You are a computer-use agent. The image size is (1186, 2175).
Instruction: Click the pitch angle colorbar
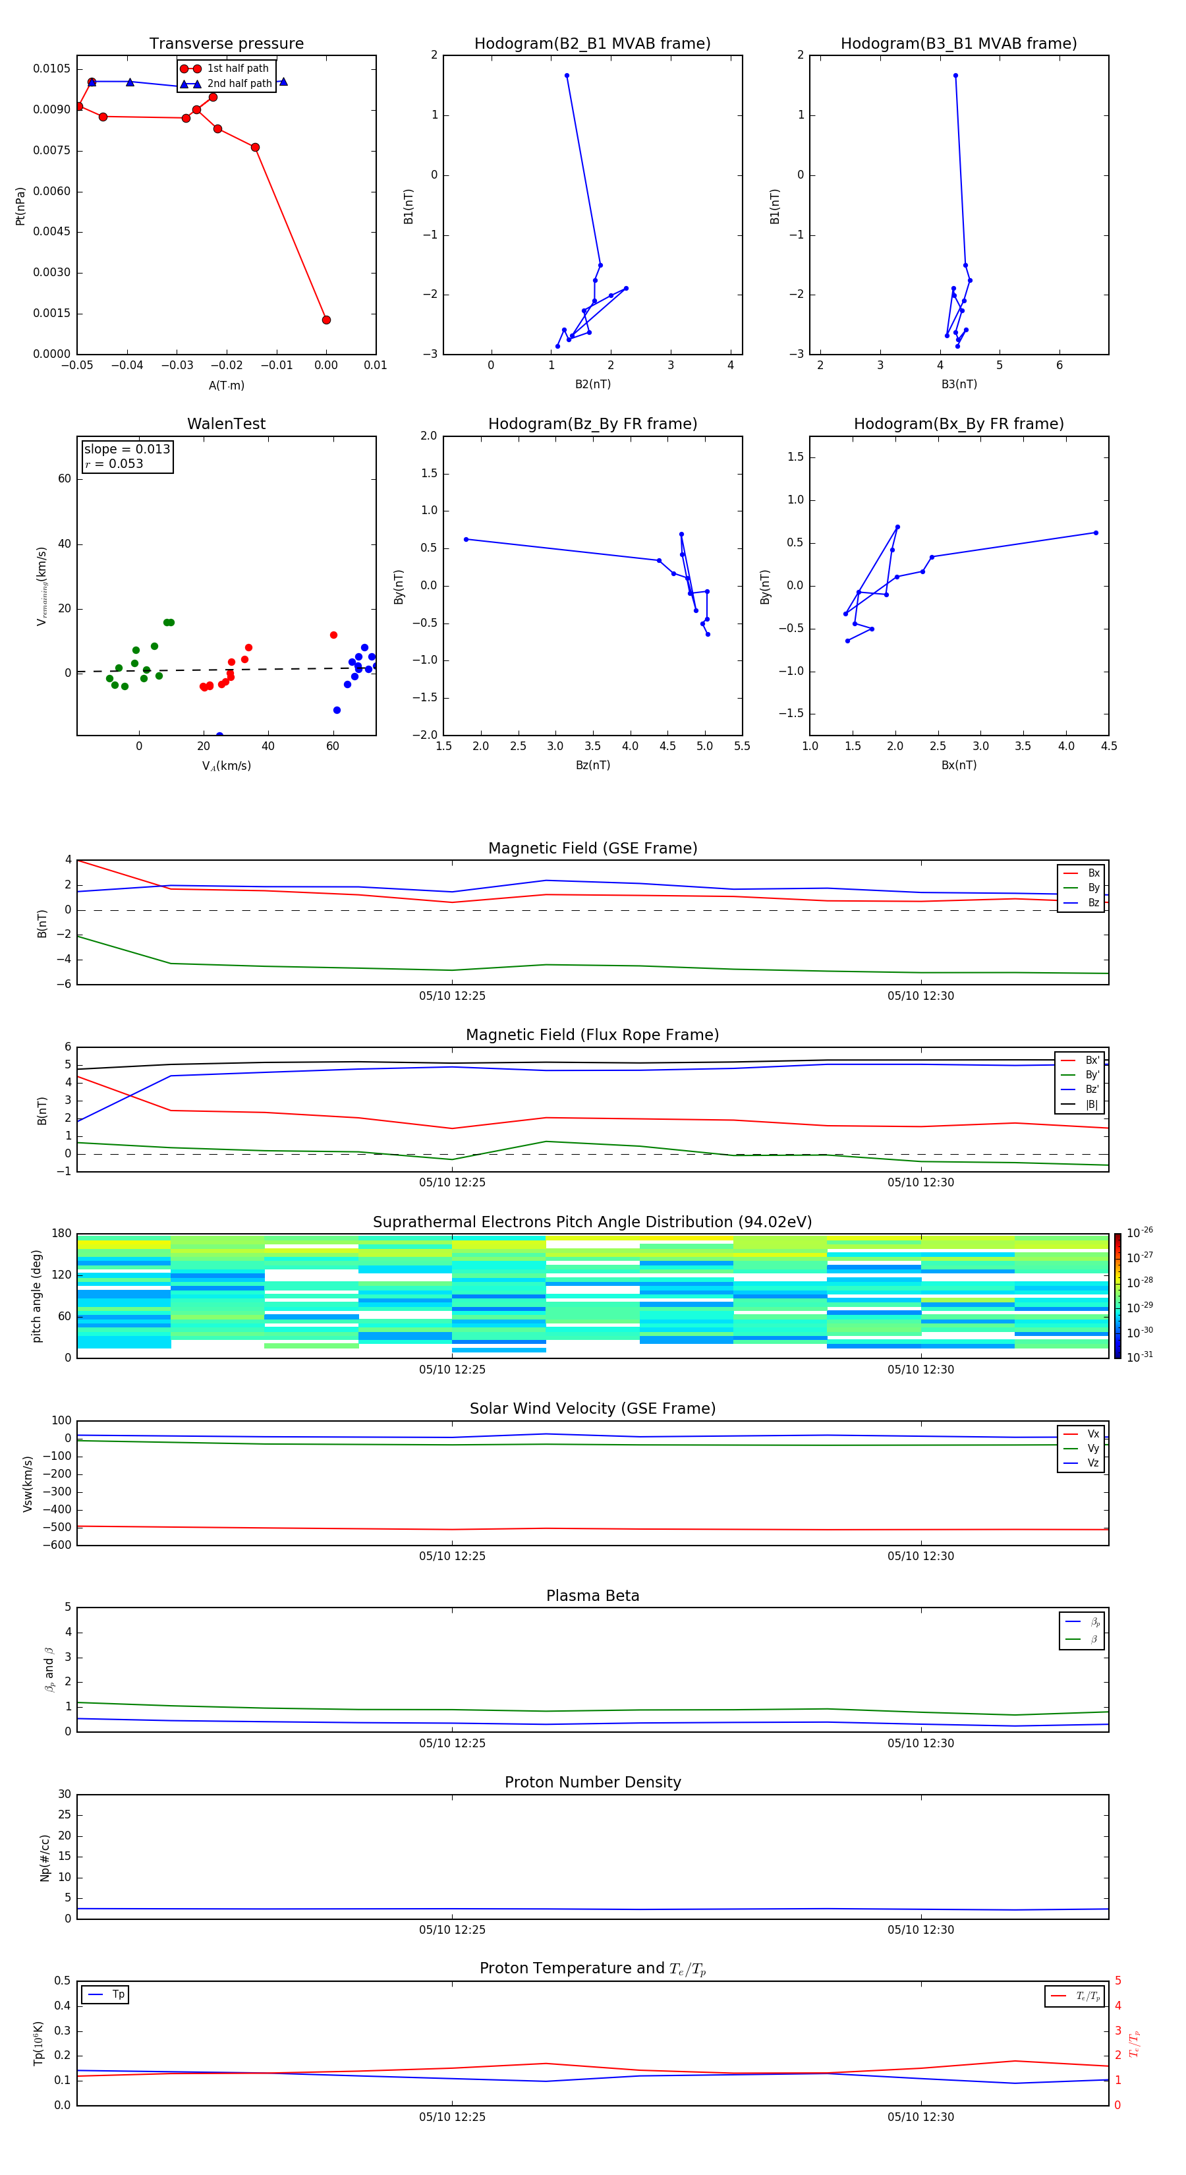point(1117,1296)
